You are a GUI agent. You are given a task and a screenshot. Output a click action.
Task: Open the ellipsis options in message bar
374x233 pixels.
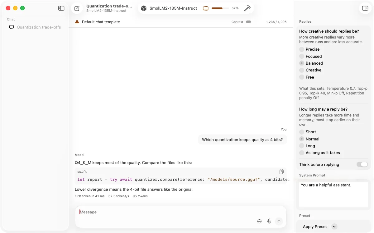click(260, 221)
